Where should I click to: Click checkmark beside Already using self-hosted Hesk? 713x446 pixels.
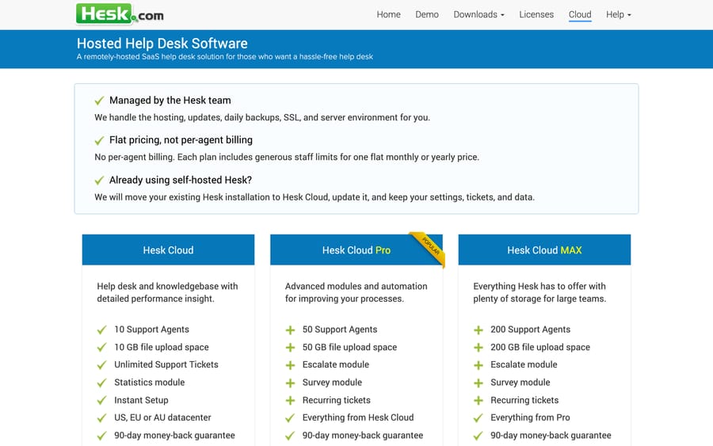pos(99,181)
